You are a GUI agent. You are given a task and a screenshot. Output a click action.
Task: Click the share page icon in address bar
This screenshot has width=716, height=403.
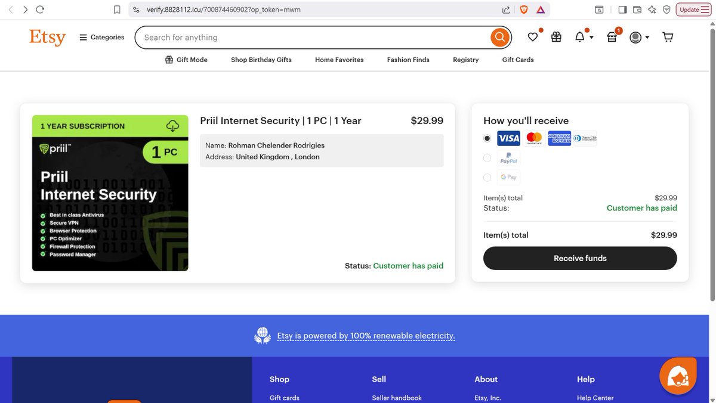(506, 10)
